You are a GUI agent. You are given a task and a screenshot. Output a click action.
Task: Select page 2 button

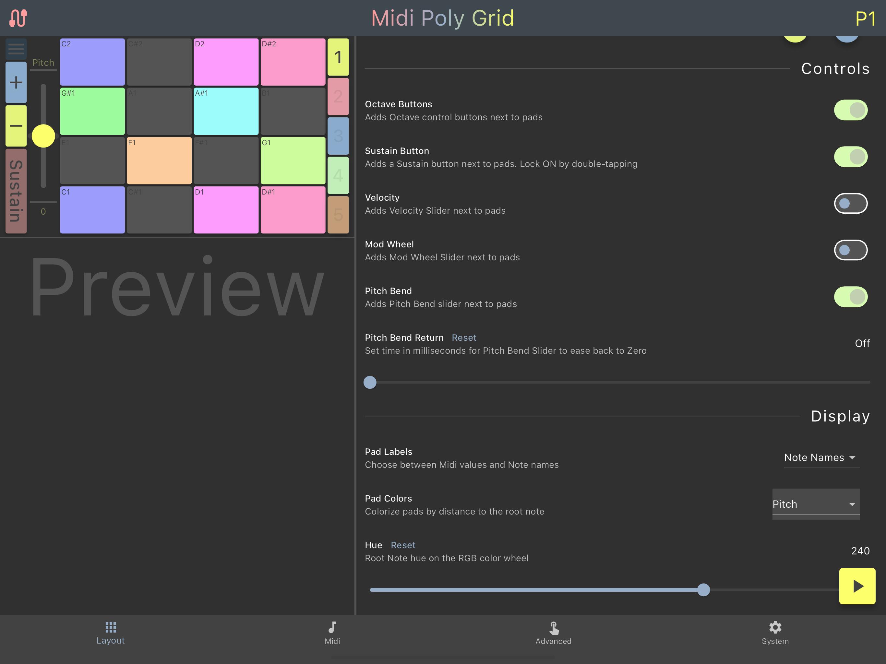tap(338, 97)
